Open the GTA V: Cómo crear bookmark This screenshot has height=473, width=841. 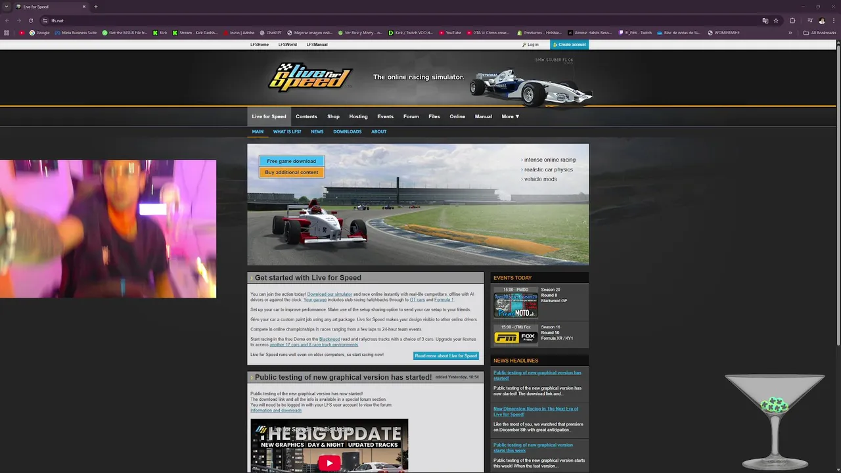[488, 32]
